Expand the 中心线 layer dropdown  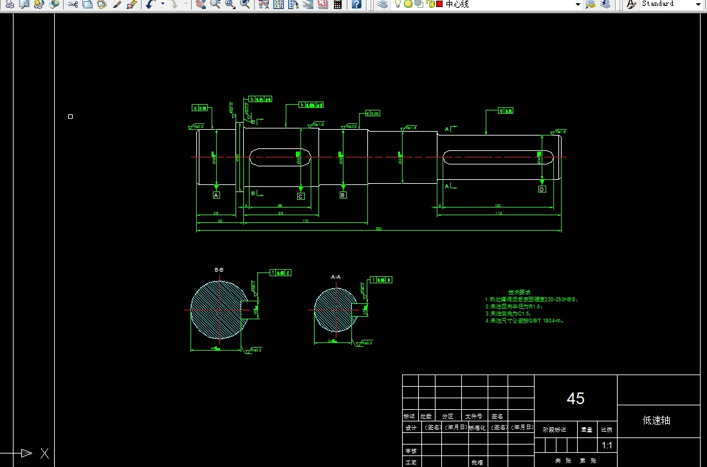(x=578, y=4)
